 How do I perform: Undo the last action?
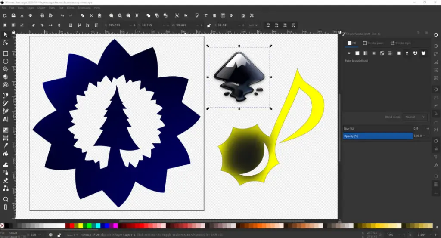pos(62,16)
